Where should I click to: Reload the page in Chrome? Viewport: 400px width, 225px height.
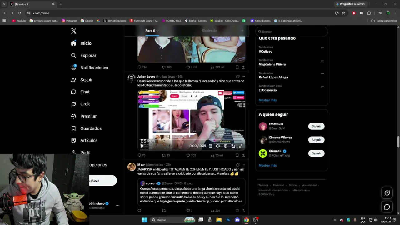click(20, 13)
